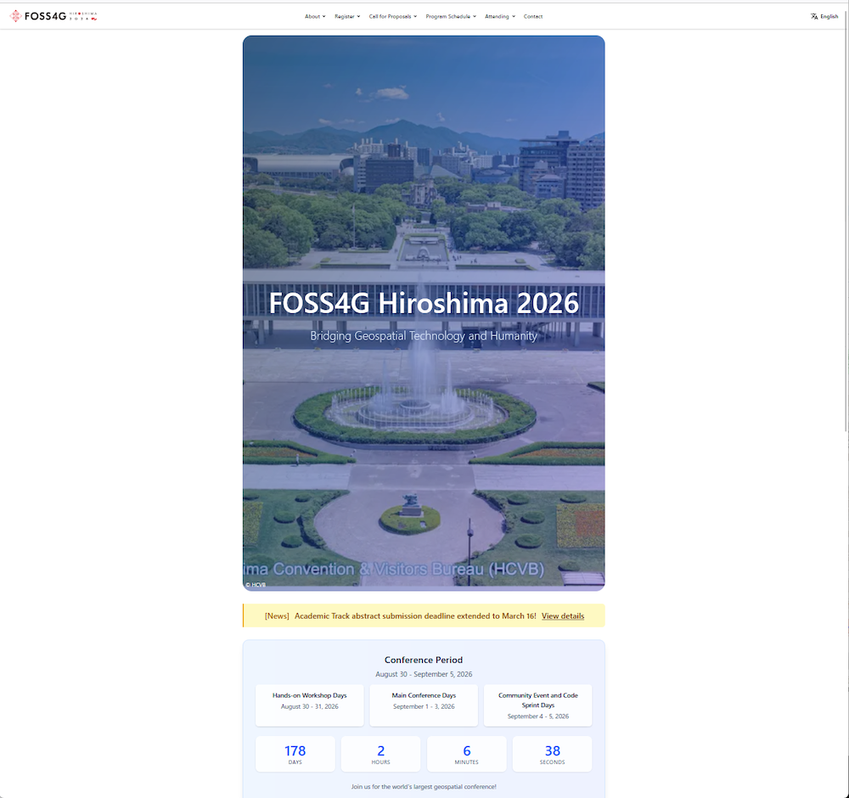The image size is (849, 798).
Task: Open the Attending menu
Action: click(500, 17)
